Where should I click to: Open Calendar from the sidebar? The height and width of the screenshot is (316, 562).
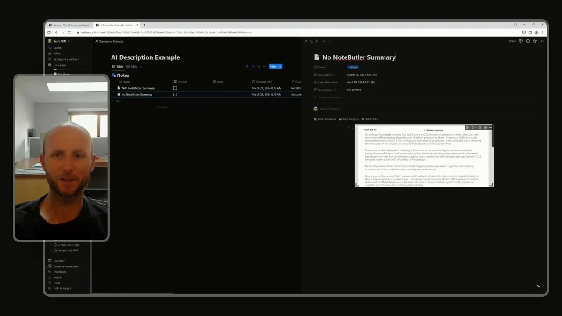click(59, 261)
